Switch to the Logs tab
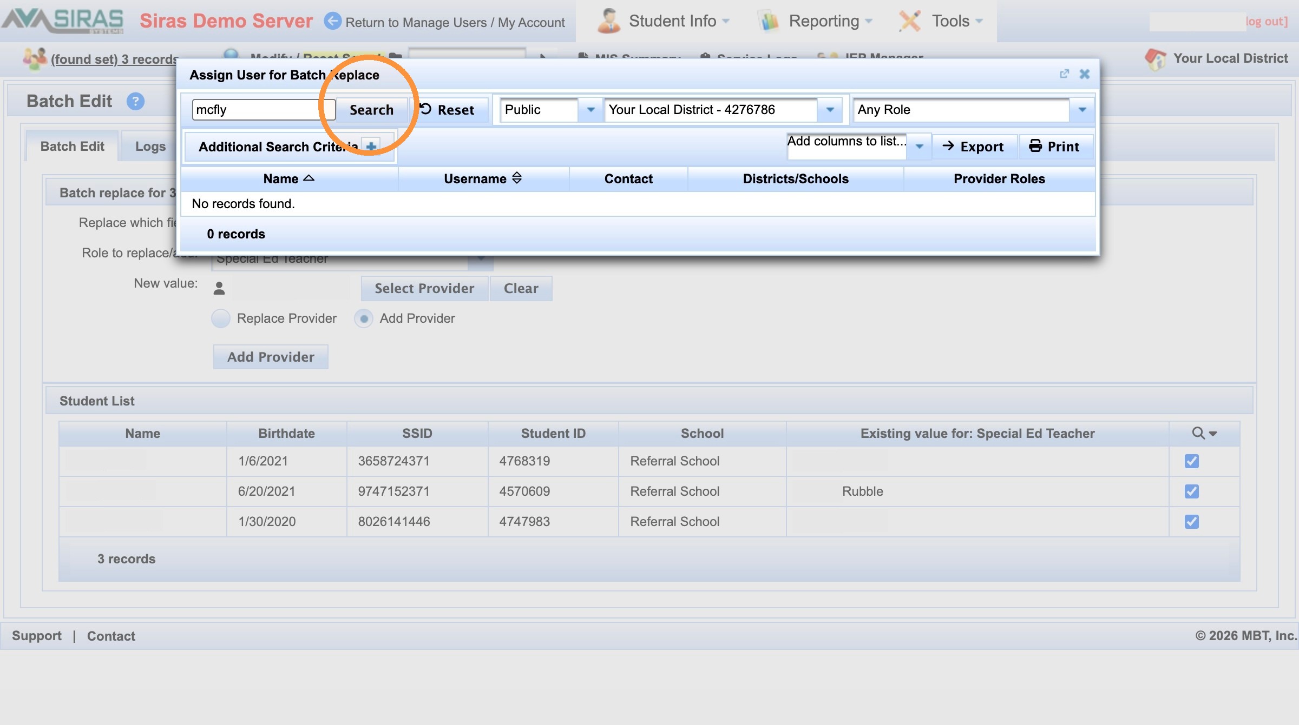The image size is (1299, 725). [150, 147]
